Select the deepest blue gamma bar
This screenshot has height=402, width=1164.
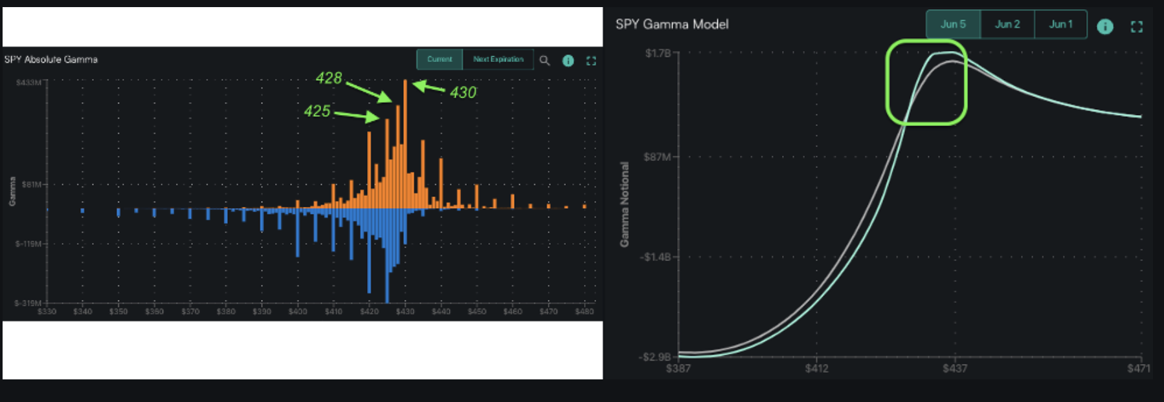pyautogui.click(x=387, y=255)
